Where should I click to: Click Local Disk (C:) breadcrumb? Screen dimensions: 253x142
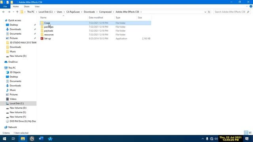coord(45,12)
